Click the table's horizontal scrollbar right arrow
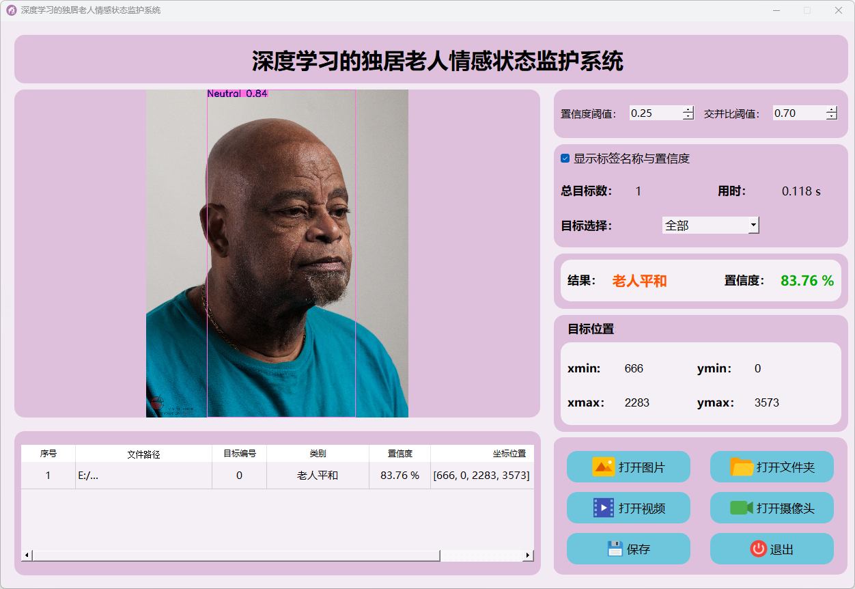Screen dimensions: 855x589 tap(528, 556)
